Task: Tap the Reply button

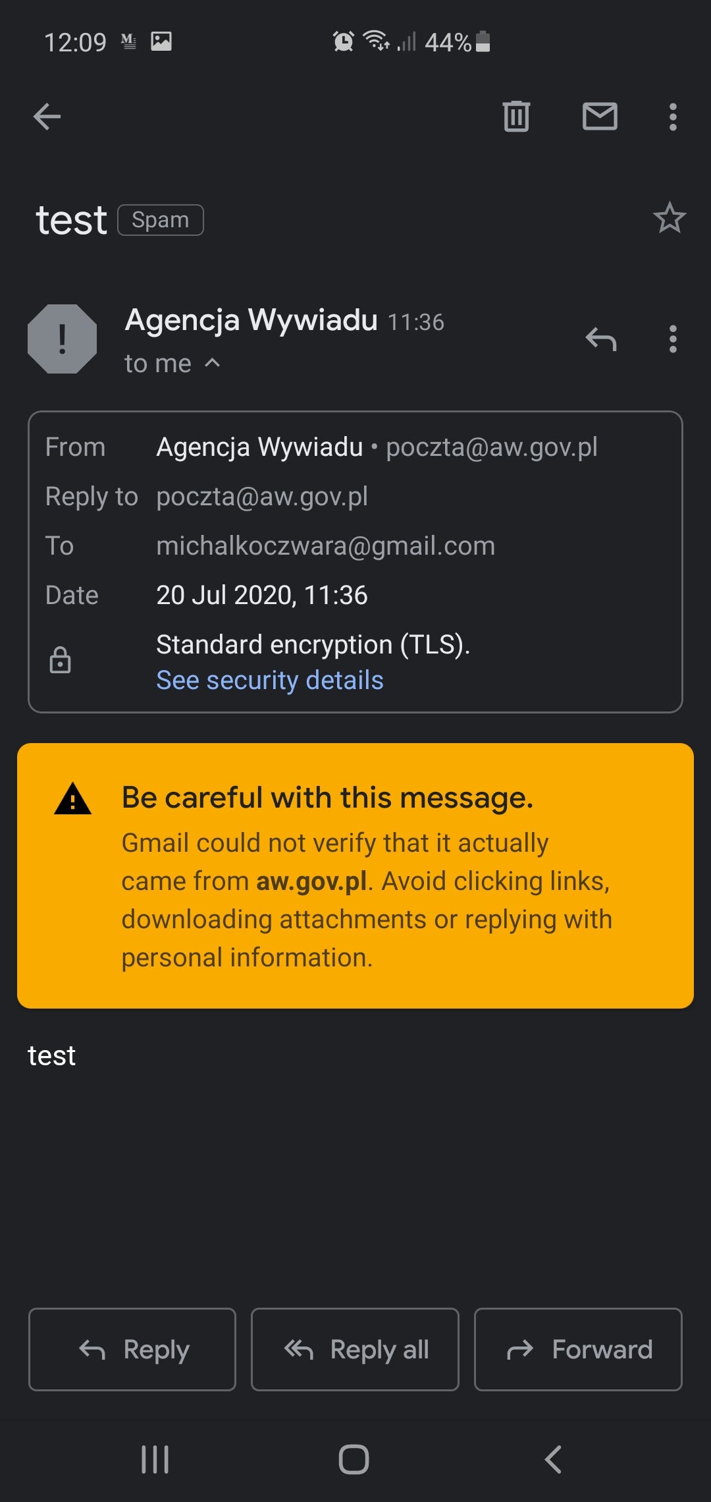Action: click(x=132, y=1349)
